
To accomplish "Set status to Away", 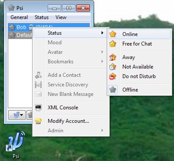I will pyautogui.click(x=139, y=57).
